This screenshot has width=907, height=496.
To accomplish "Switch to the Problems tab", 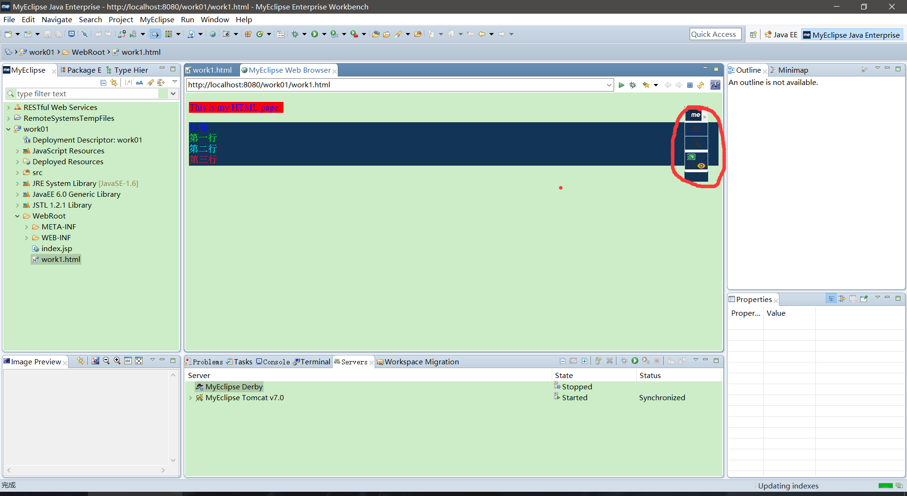I will click(x=204, y=361).
